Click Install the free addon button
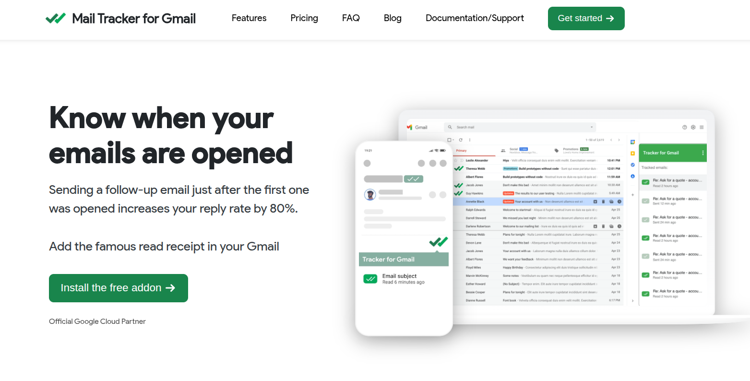The width and height of the screenshot is (750, 381). pos(118,288)
